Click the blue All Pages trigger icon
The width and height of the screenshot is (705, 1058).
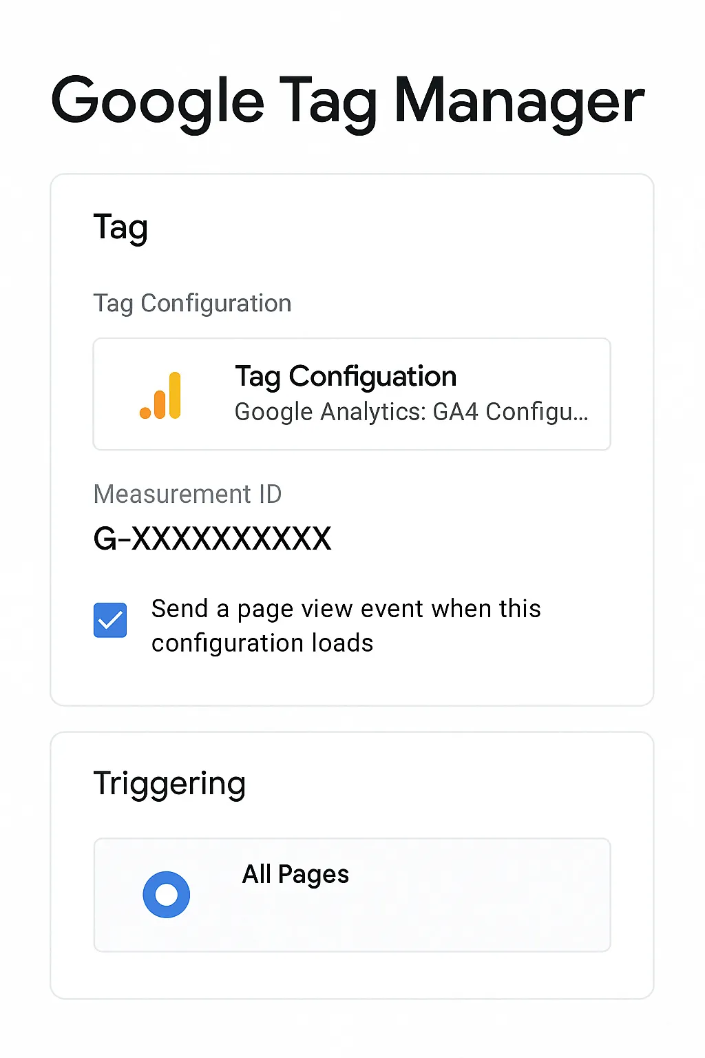click(x=167, y=895)
